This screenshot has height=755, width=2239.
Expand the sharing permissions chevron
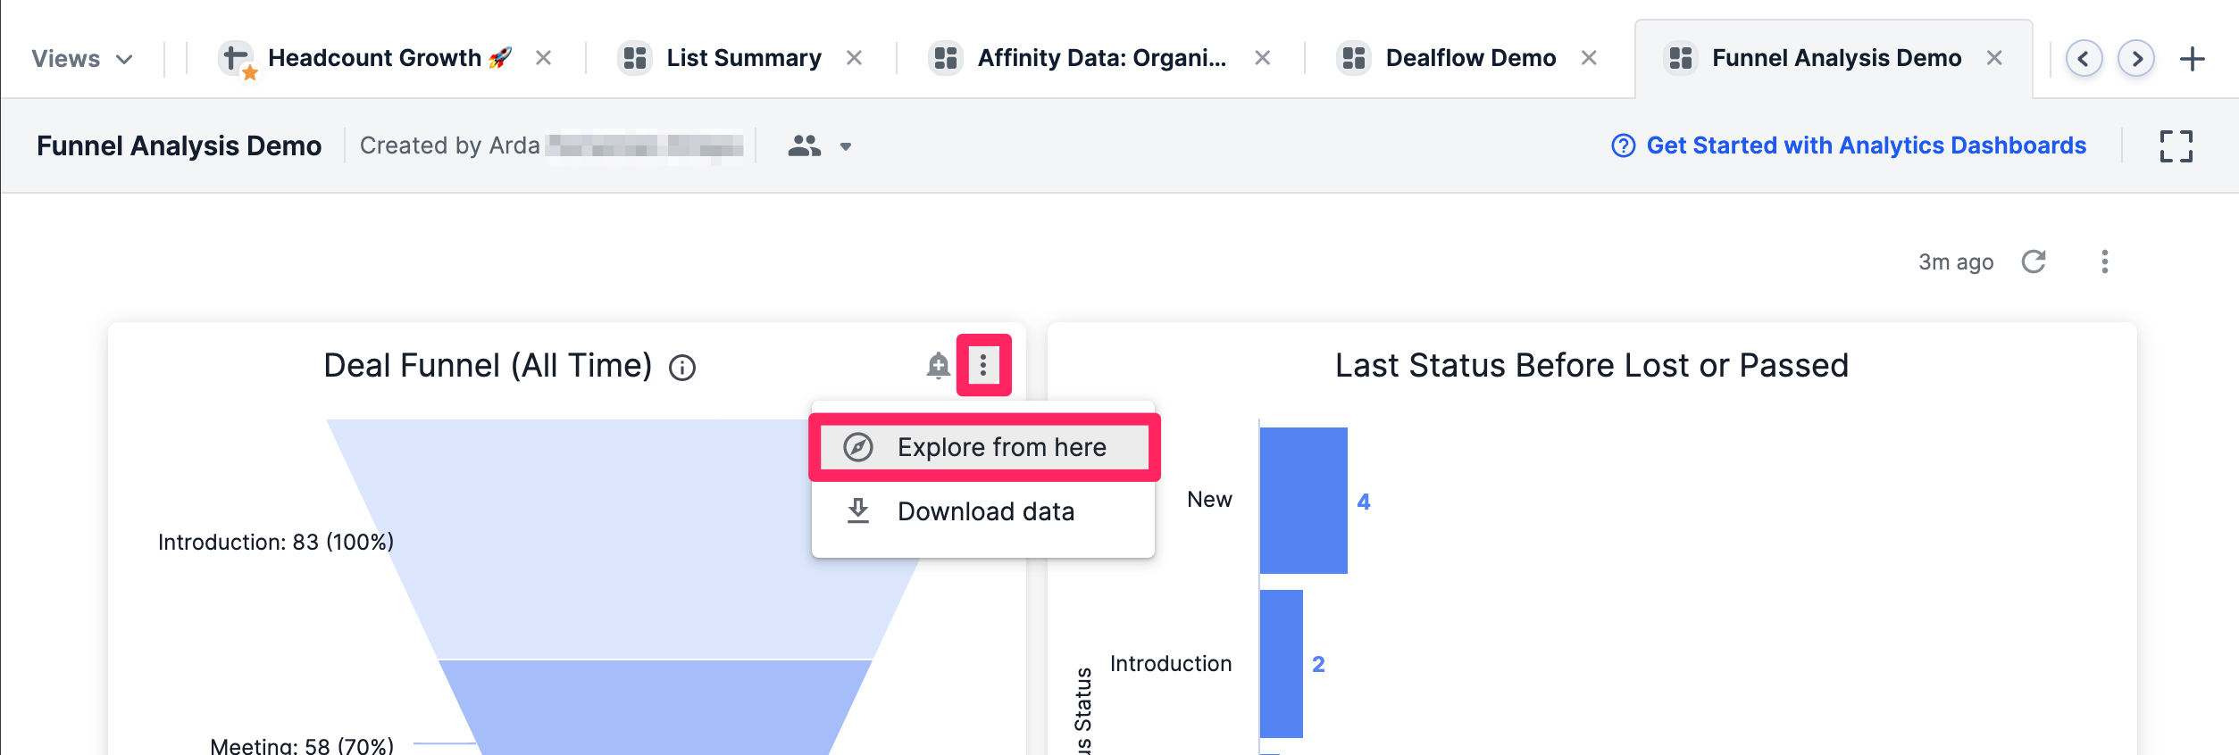coord(845,145)
